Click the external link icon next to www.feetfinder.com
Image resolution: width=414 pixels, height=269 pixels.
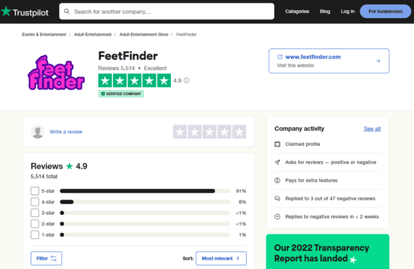click(280, 57)
